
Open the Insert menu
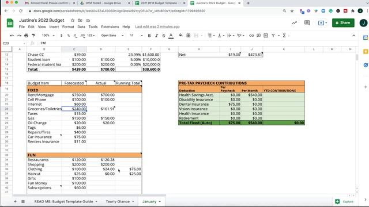(x=54, y=27)
